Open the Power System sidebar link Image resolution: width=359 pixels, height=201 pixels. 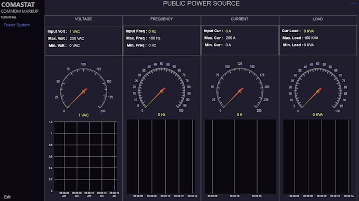pyautogui.click(x=17, y=25)
